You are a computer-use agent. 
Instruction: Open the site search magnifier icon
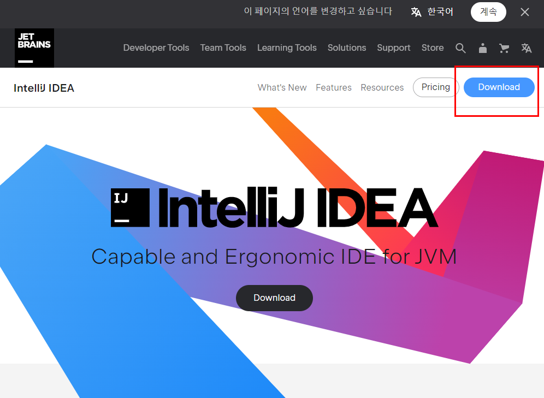click(460, 48)
